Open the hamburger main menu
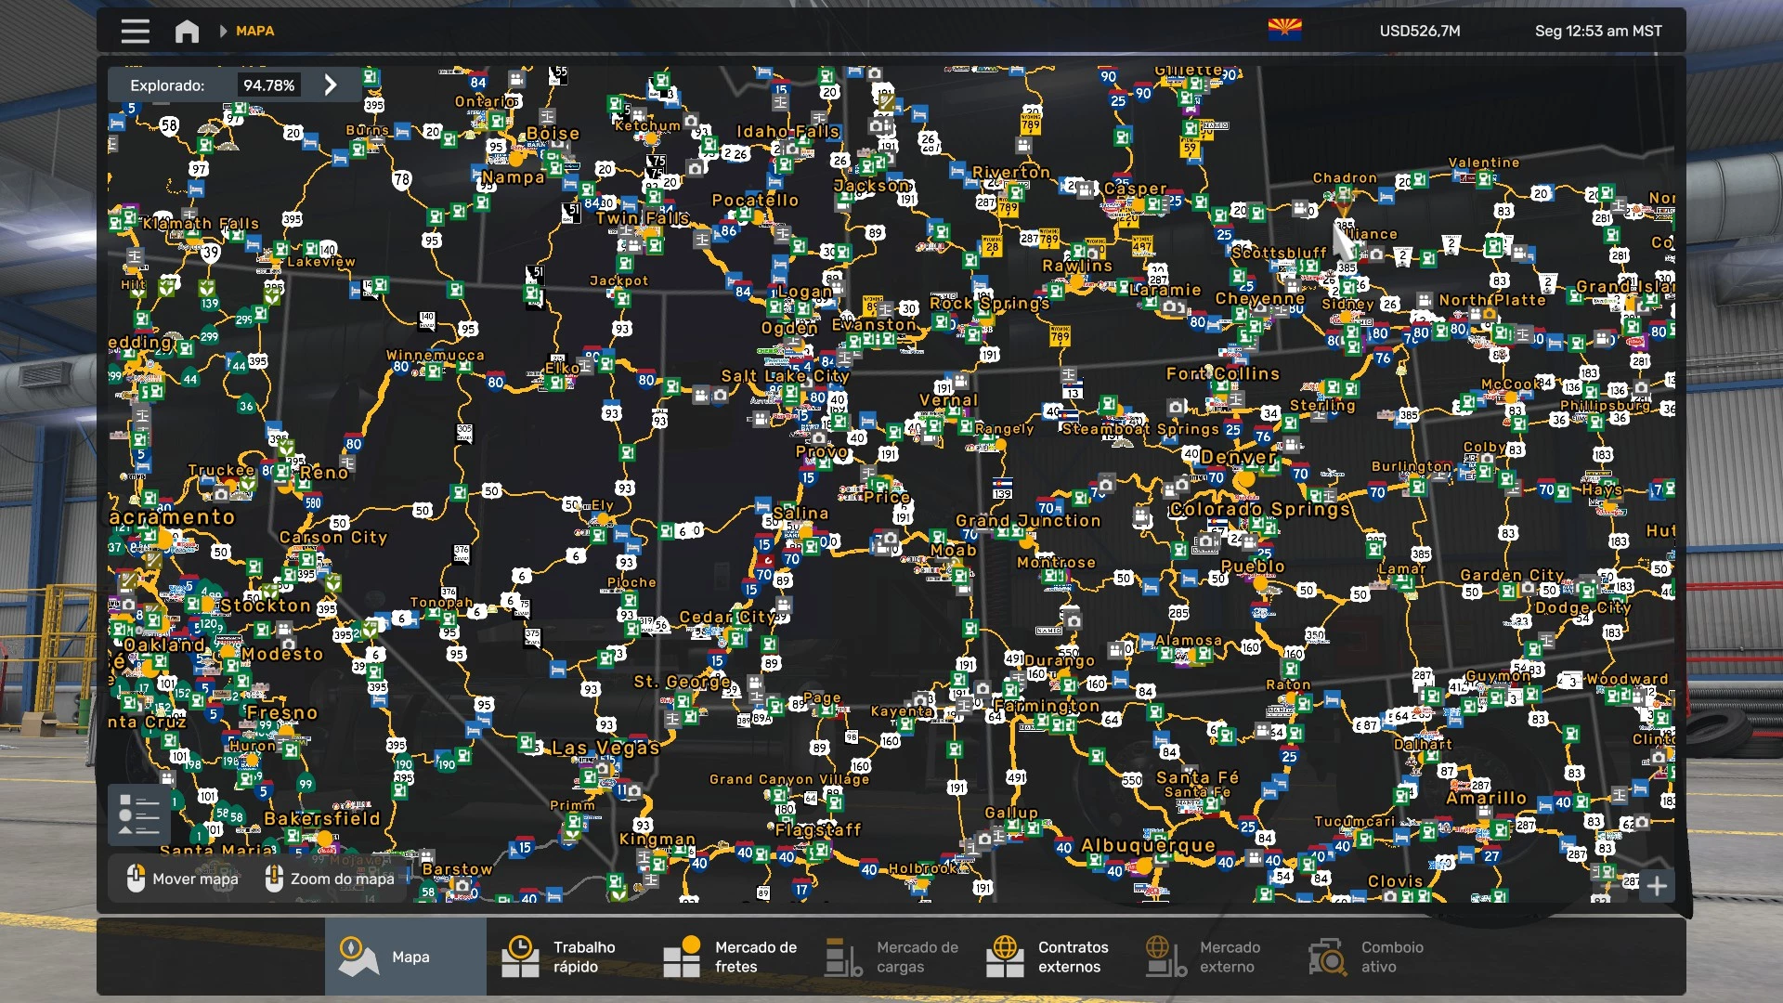This screenshot has width=1783, height=1003. click(135, 32)
